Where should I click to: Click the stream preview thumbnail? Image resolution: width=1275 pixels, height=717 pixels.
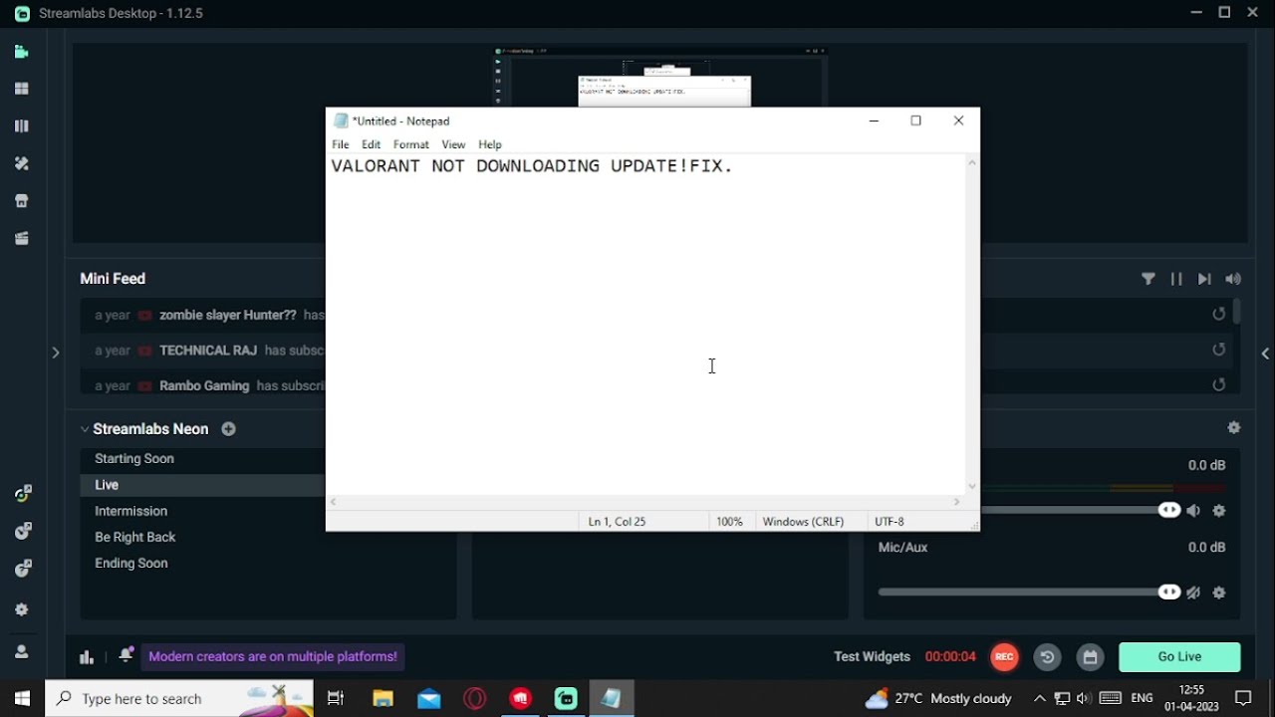tap(661, 77)
